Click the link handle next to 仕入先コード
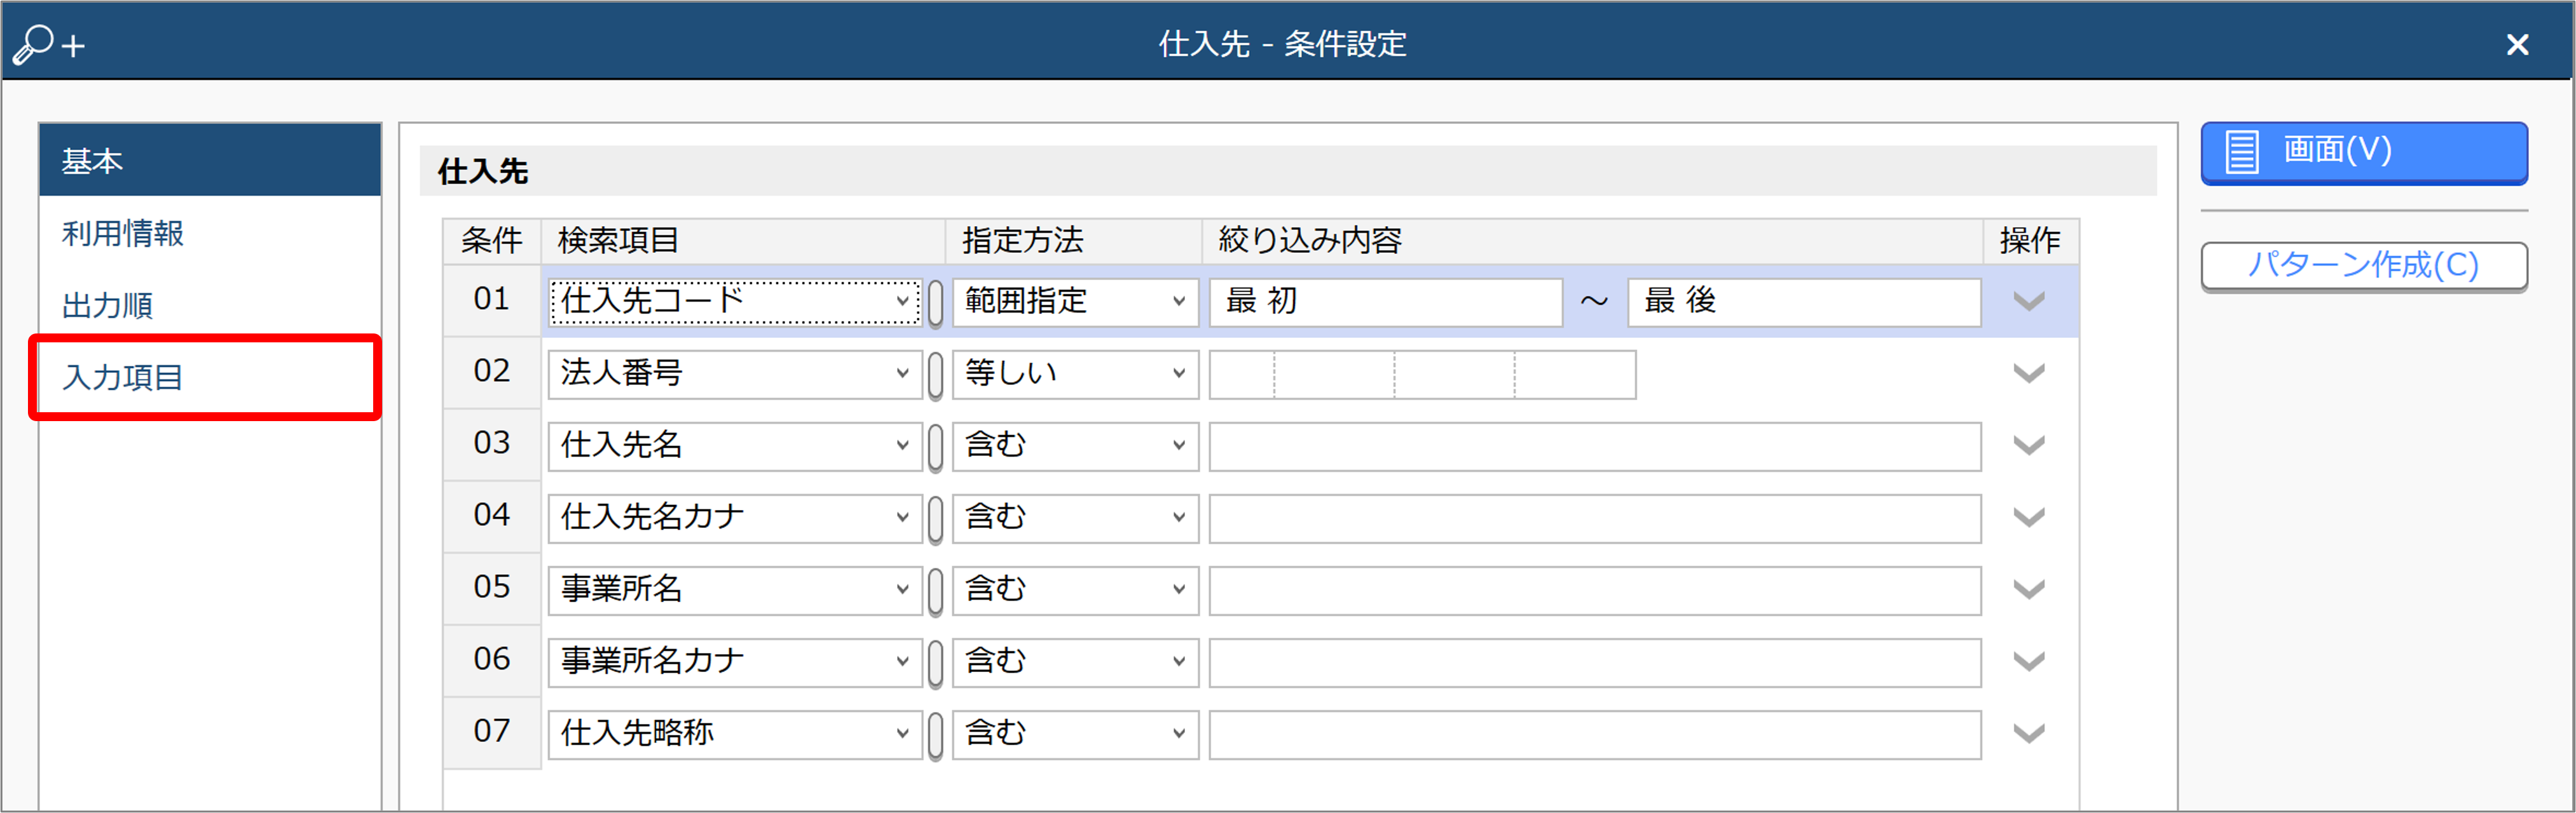This screenshot has width=2576, height=813. click(936, 302)
